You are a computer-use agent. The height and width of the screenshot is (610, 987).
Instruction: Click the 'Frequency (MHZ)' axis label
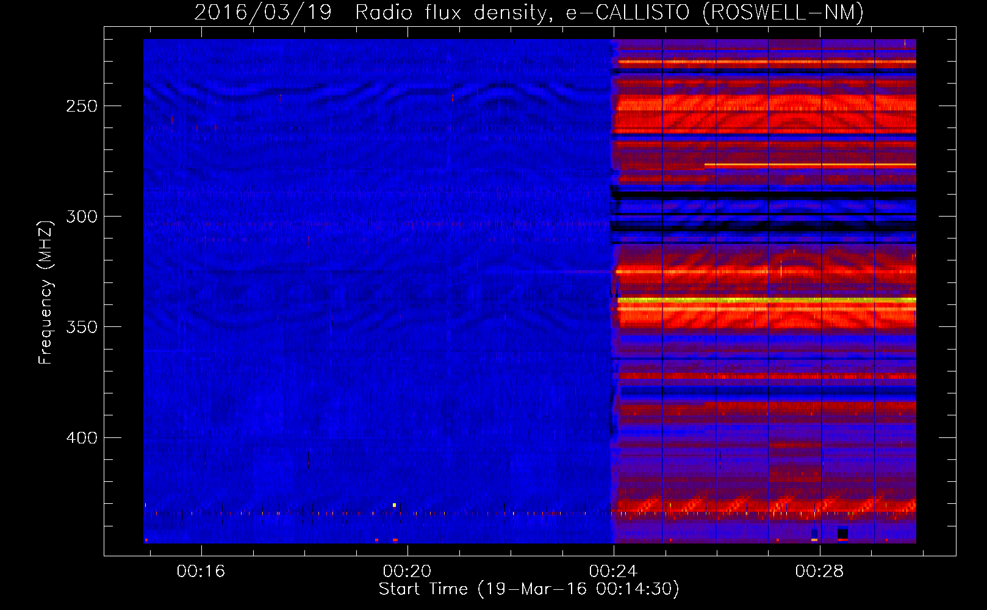pyautogui.click(x=46, y=293)
